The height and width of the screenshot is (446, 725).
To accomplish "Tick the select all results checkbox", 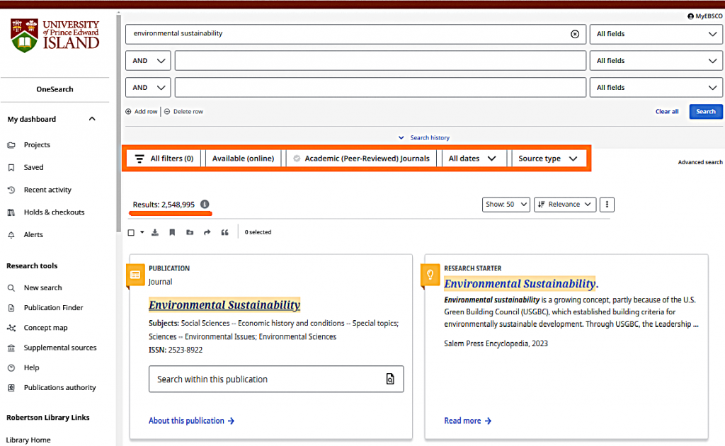I will pyautogui.click(x=131, y=232).
